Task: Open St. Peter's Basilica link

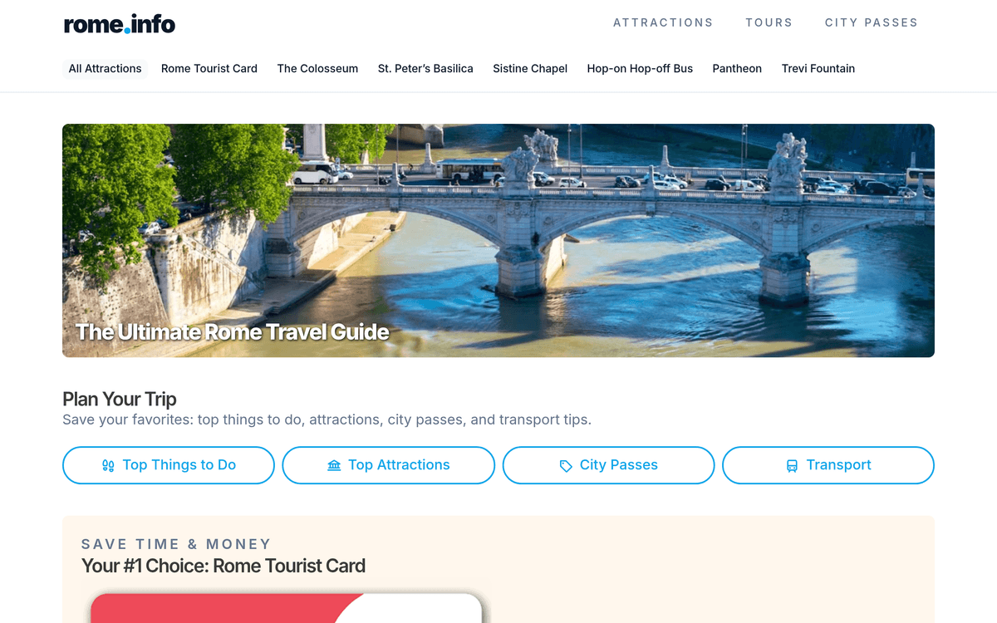Action: pos(425,69)
